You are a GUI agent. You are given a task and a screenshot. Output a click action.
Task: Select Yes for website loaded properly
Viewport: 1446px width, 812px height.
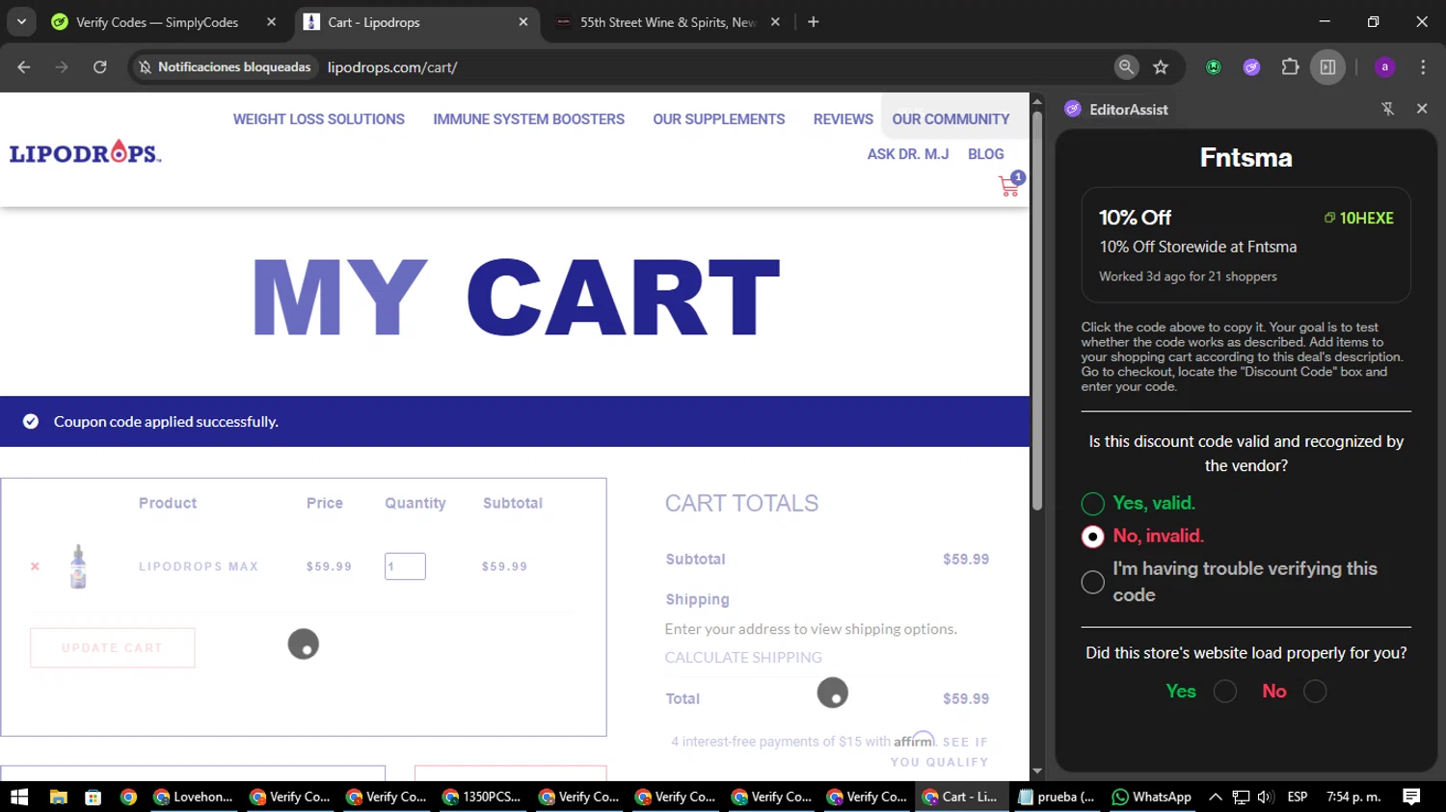coord(1225,692)
